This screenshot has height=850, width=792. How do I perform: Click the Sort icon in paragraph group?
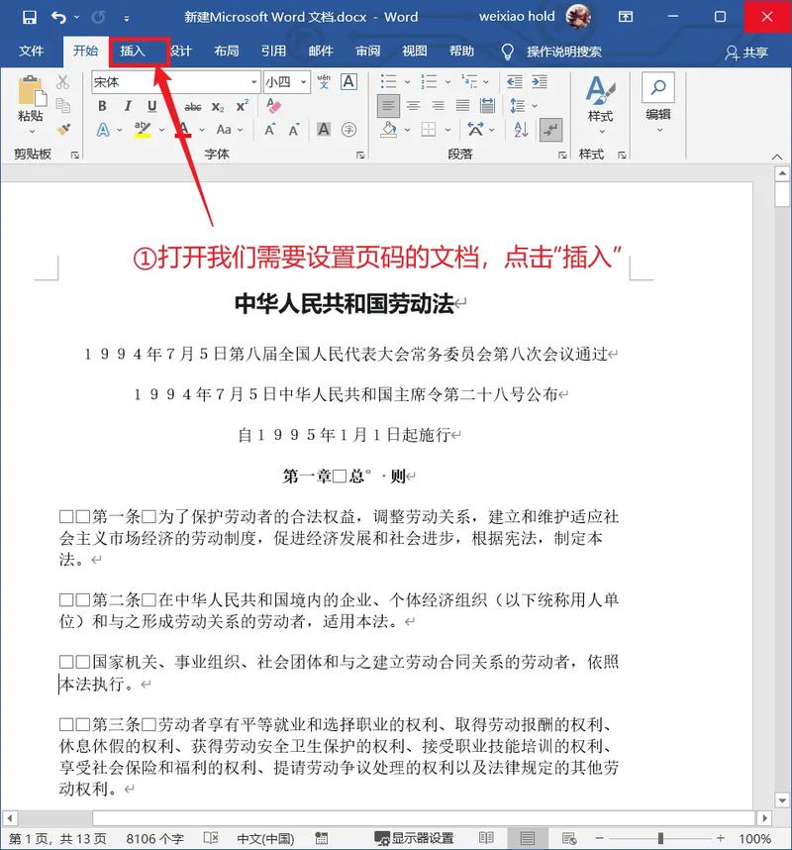pyautogui.click(x=521, y=129)
